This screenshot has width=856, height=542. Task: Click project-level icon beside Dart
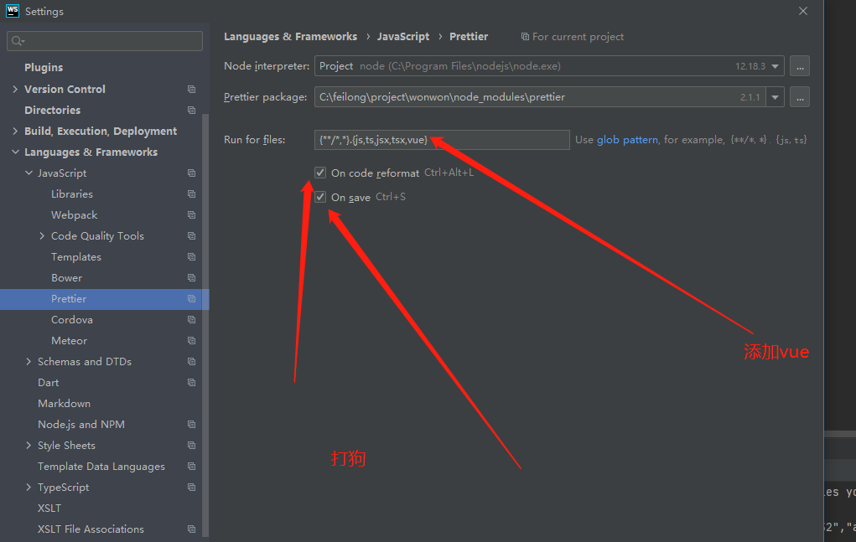pos(192,383)
